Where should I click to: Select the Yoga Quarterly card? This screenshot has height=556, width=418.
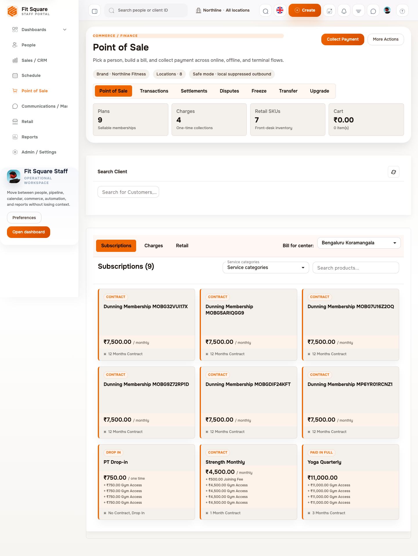coord(350,482)
